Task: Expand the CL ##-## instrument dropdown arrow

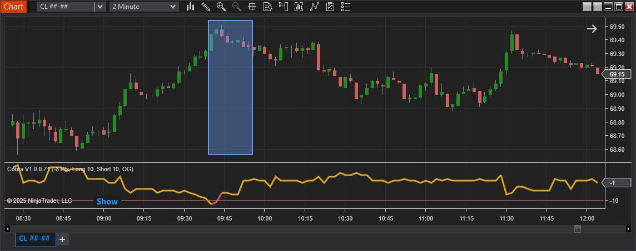Action: point(100,7)
